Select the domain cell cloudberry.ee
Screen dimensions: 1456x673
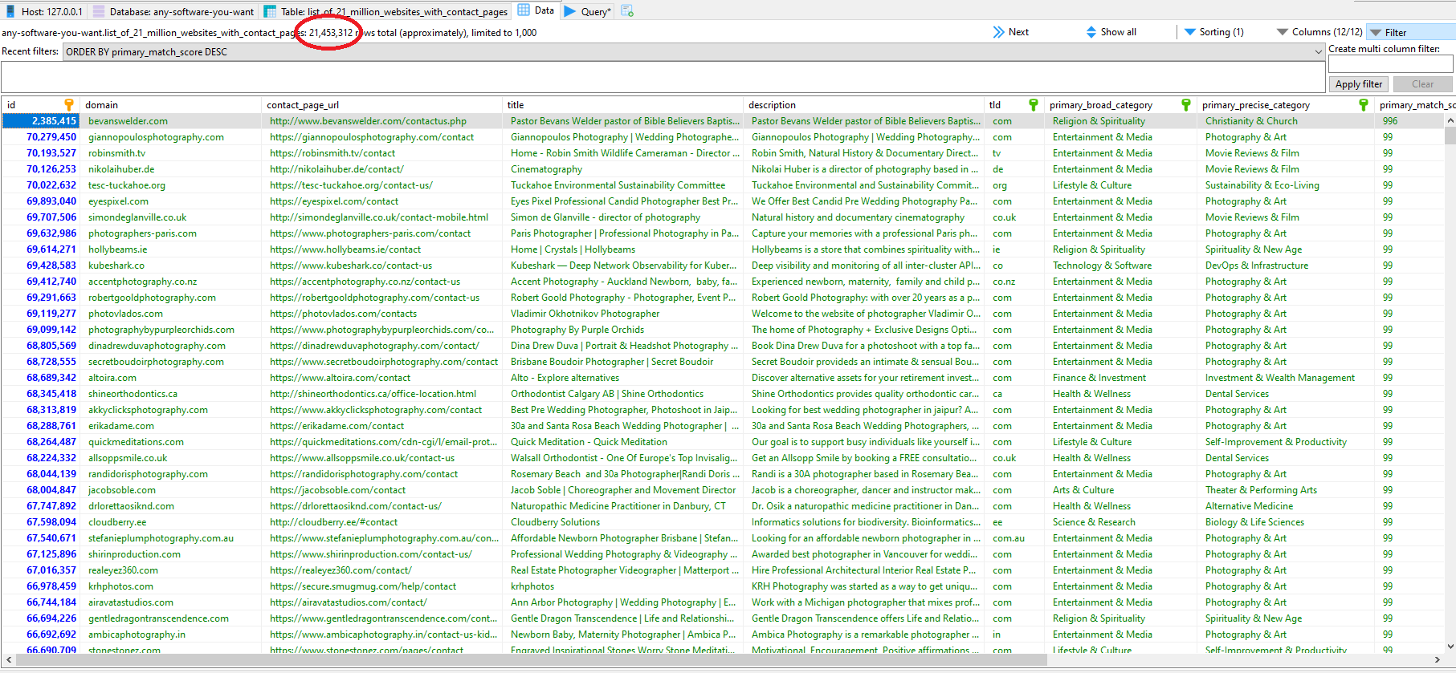[x=170, y=522]
